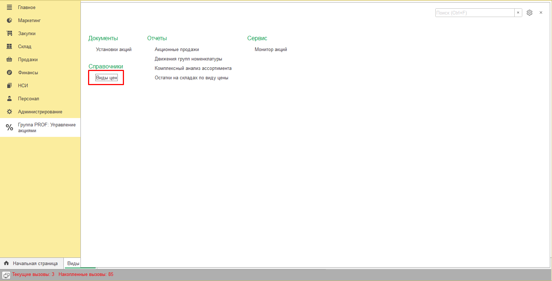Open the settings gear next to search
552x281 pixels.
point(530,13)
